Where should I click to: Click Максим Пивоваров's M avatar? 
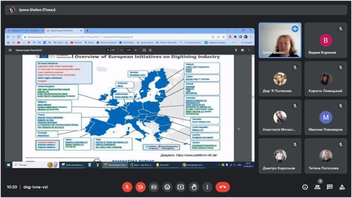click(x=325, y=117)
